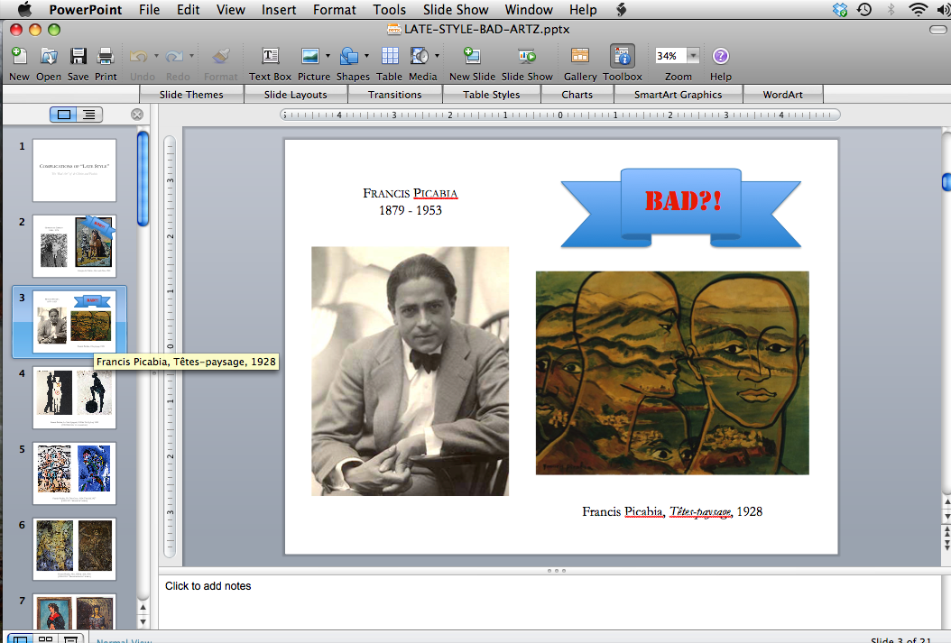This screenshot has width=951, height=643.
Task: Open the Apple menu
Action: tap(24, 9)
